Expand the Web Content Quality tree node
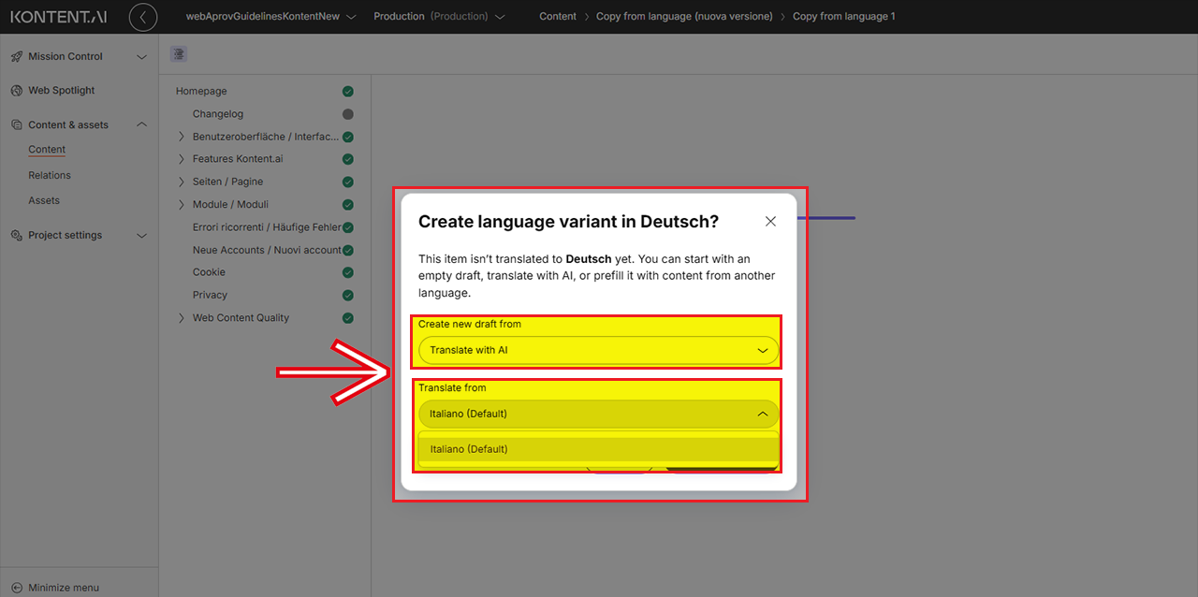This screenshot has width=1198, height=597. pyautogui.click(x=182, y=318)
